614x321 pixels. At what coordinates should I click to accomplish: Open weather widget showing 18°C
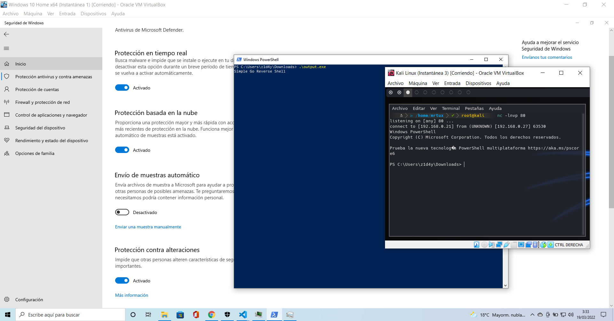(x=498, y=315)
